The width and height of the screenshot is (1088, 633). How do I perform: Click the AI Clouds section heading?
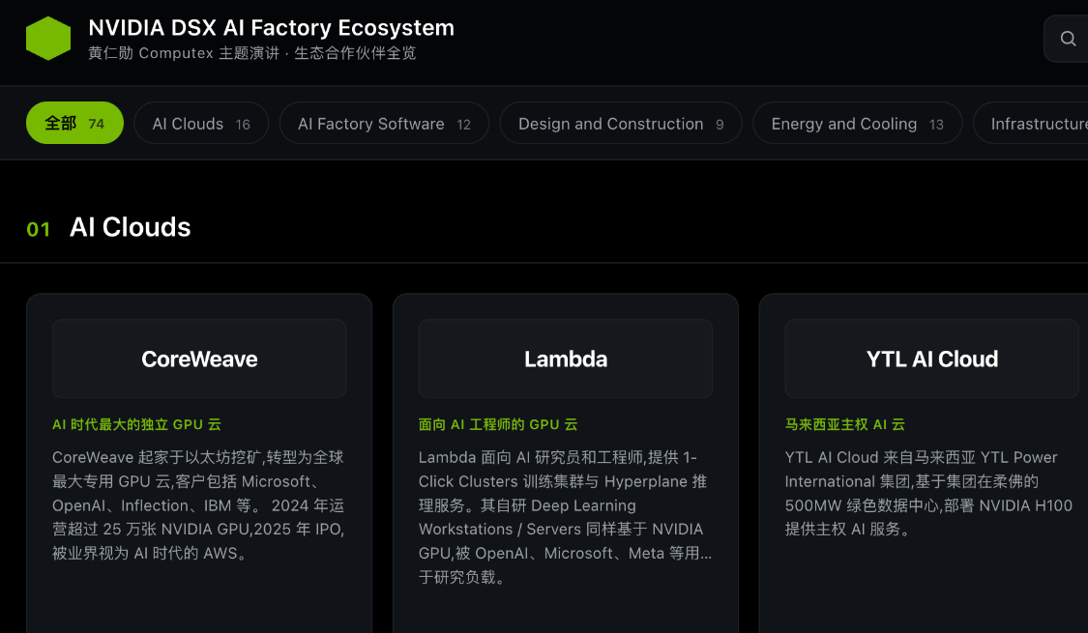[x=130, y=227]
